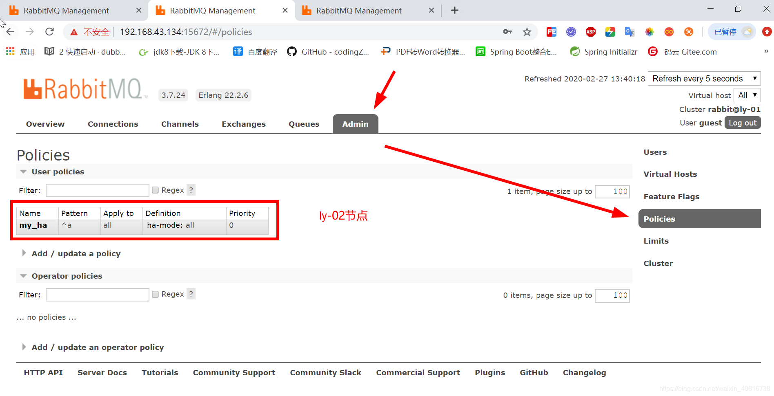Open the HTTP API footer link
This screenshot has height=396, width=774.
(43, 372)
